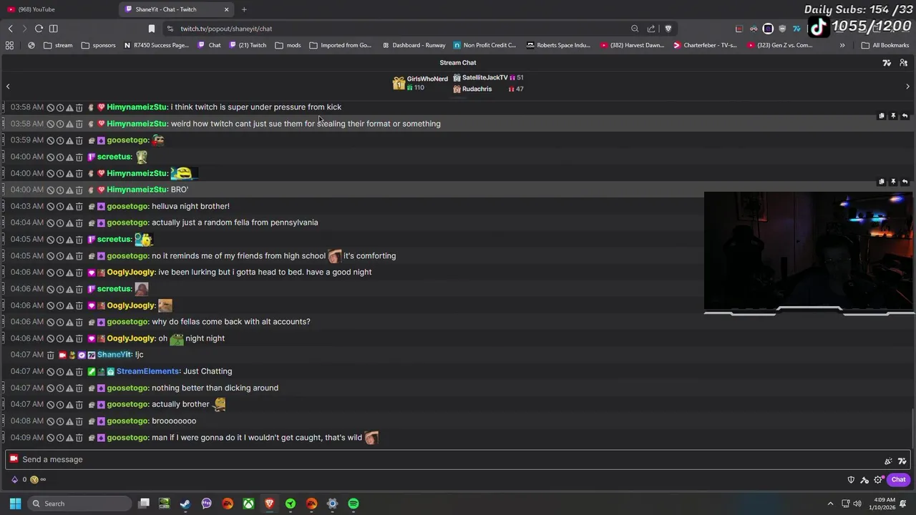Ban user on 'man if I were gonna do it' message

click(51, 438)
